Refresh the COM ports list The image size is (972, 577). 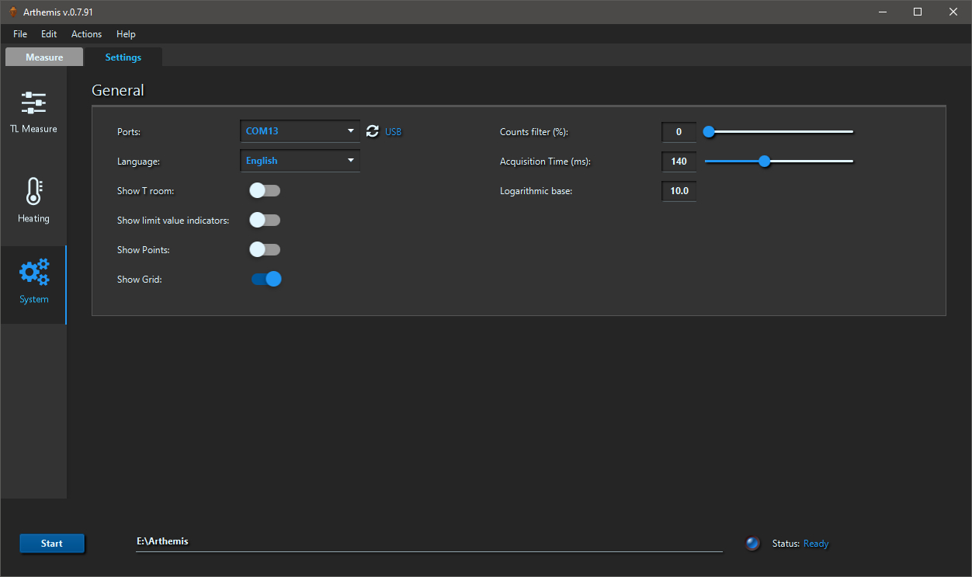pos(373,131)
